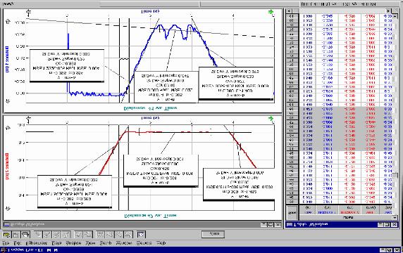Screen dimensions: 403x253
Task: Open the data set dropdown below table
Action: [395, 217]
